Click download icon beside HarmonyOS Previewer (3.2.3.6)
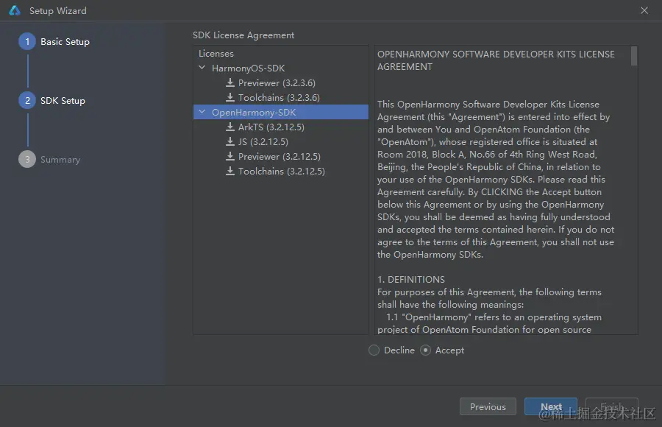Viewport: 662px width, 427px height. click(230, 82)
